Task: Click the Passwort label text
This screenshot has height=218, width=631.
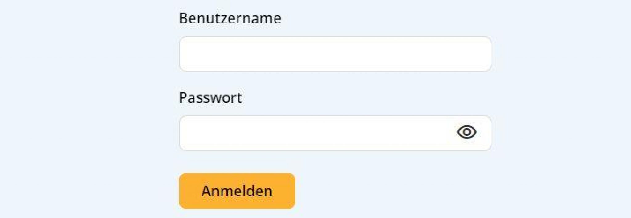Action: point(211,97)
